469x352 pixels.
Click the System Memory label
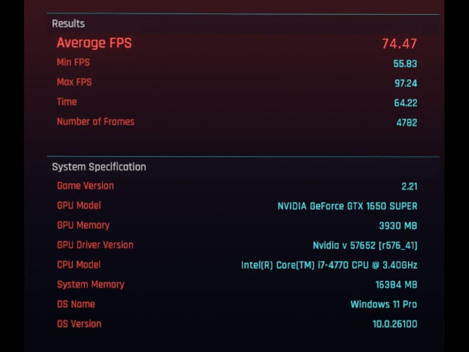pos(90,285)
